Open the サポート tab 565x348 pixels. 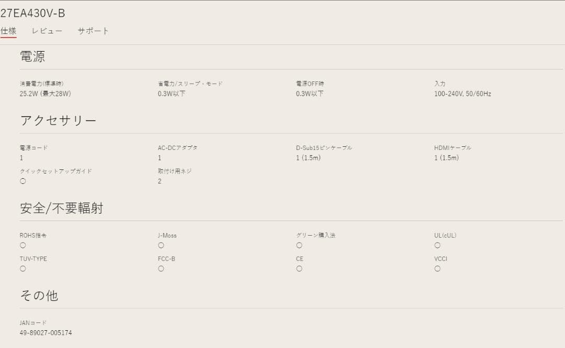pos(93,31)
